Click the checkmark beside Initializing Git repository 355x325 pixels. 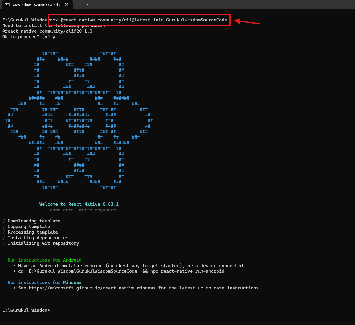click(x=4, y=243)
